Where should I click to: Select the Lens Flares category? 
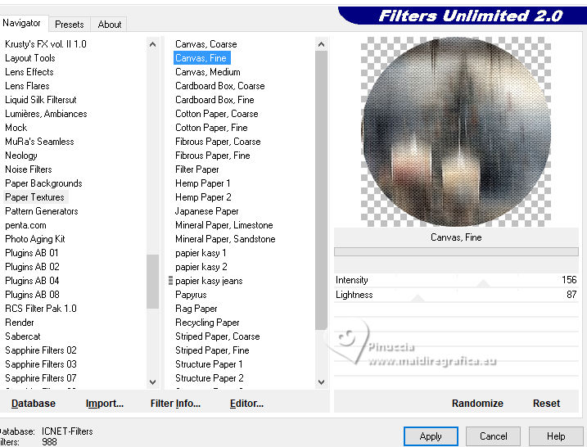click(27, 86)
